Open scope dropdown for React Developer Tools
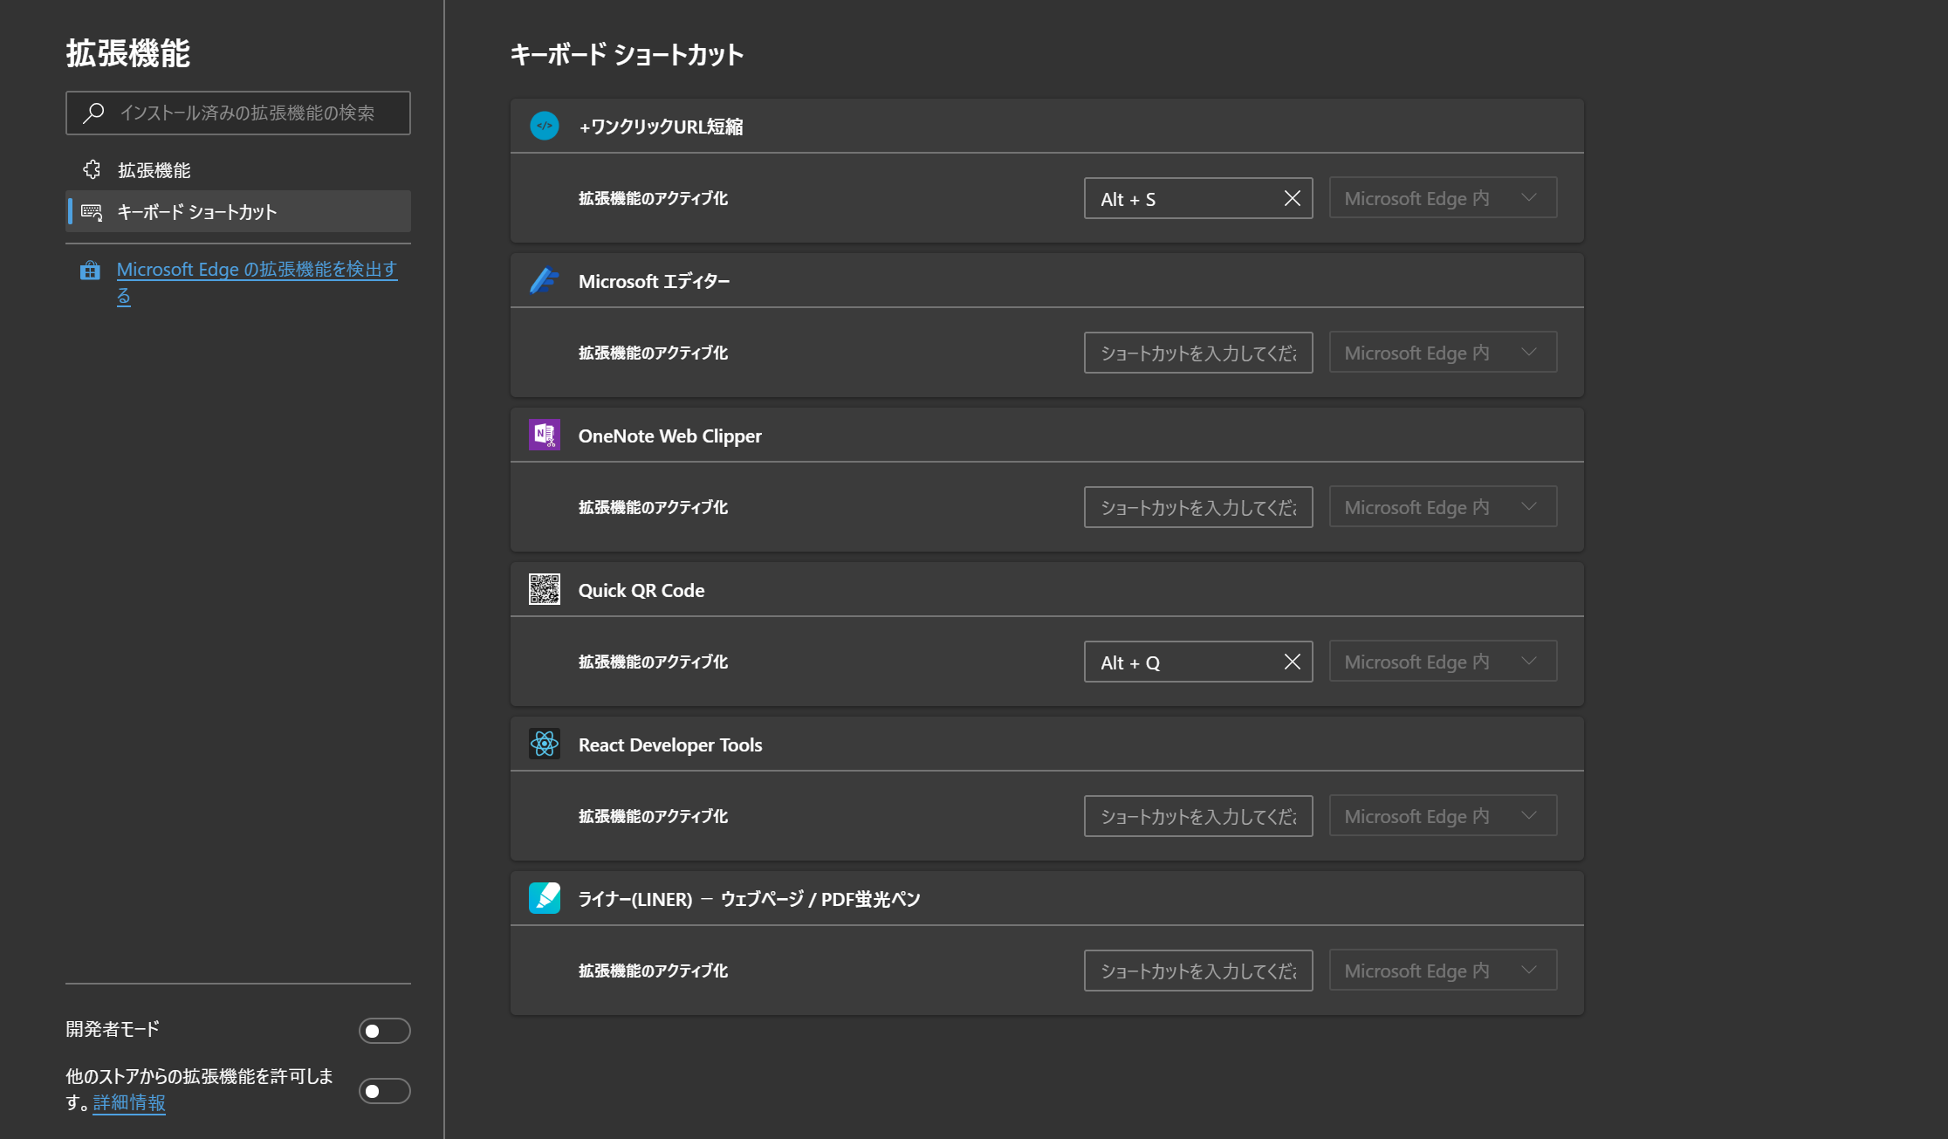Image resolution: width=1948 pixels, height=1139 pixels. point(1442,816)
